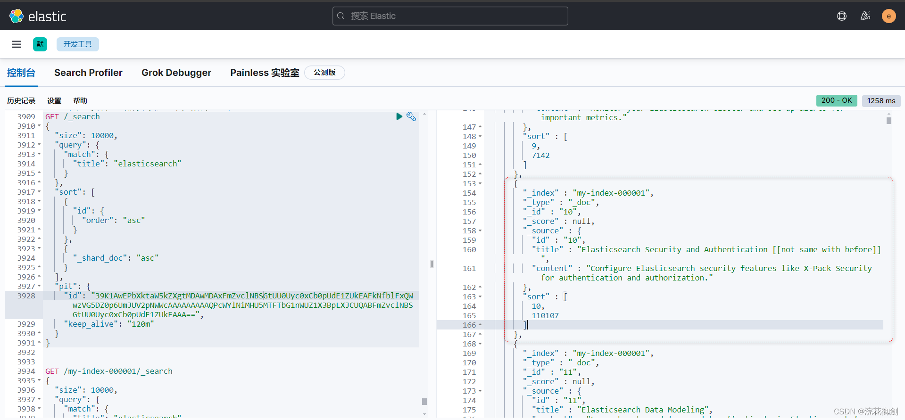Click the "title": "elasticsearch" line 3914
This screenshot has height=420, width=905.
coord(127,164)
